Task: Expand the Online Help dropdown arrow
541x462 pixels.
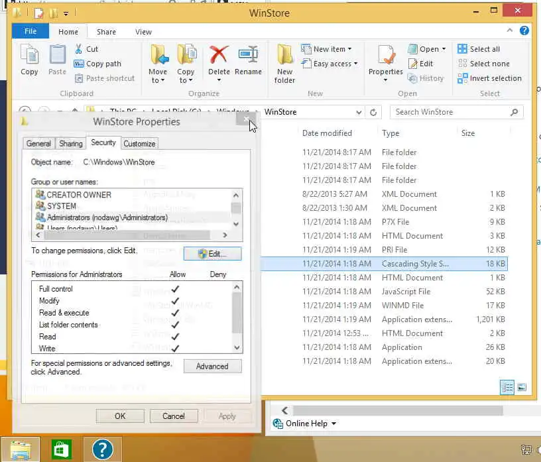Action: pos(333,424)
